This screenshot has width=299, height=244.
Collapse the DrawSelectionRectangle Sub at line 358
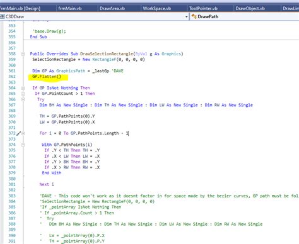click(x=23, y=54)
